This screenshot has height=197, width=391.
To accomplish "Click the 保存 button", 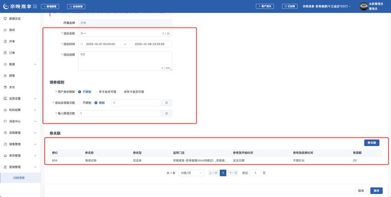I will 376,191.
